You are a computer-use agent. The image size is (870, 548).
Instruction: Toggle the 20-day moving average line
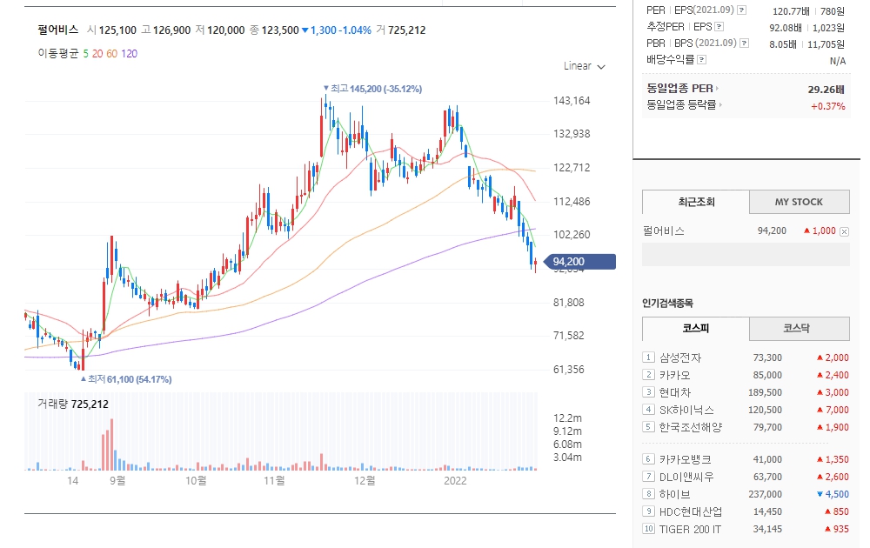click(99, 53)
